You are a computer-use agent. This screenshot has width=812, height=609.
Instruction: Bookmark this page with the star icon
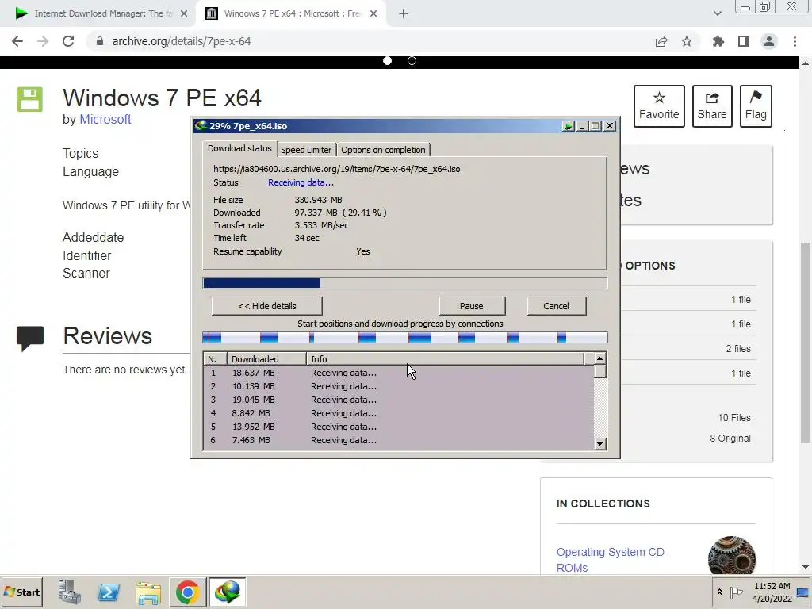687,41
